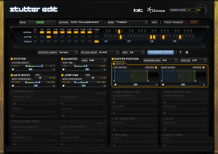Click the Jump Pan Pan slider knob

(x=93, y=78)
